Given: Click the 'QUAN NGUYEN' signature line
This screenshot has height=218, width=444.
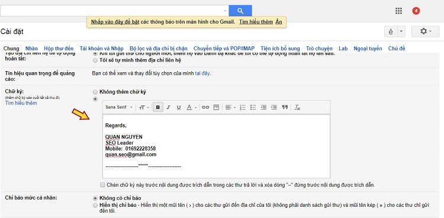Looking at the screenshot, I should point(124,137).
